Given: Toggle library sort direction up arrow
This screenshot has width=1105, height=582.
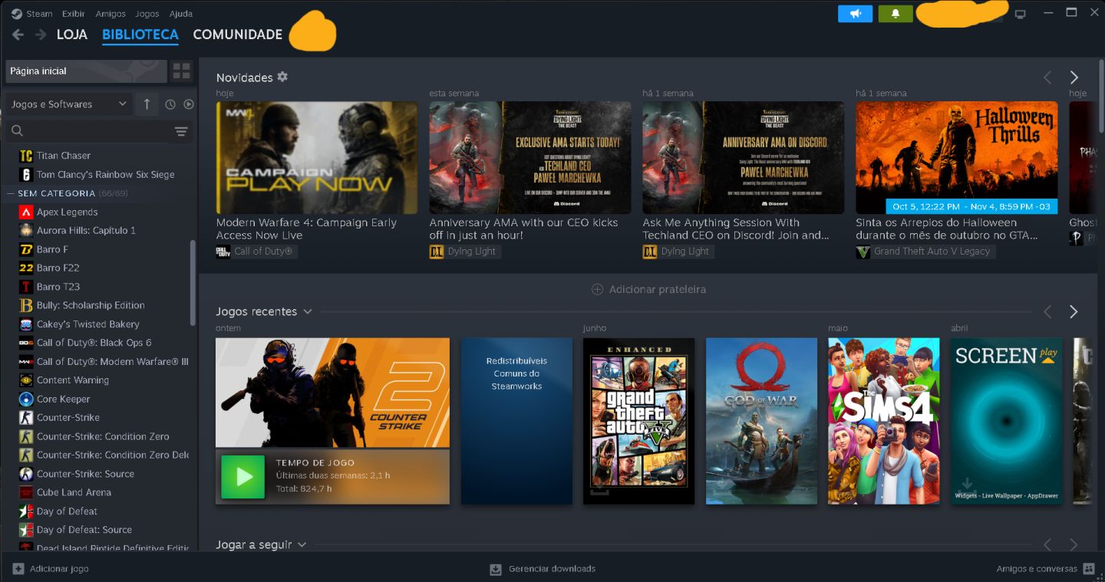Looking at the screenshot, I should tap(147, 104).
